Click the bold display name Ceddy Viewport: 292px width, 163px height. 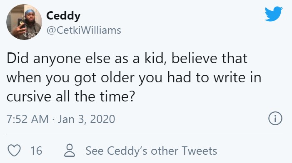[63, 16]
